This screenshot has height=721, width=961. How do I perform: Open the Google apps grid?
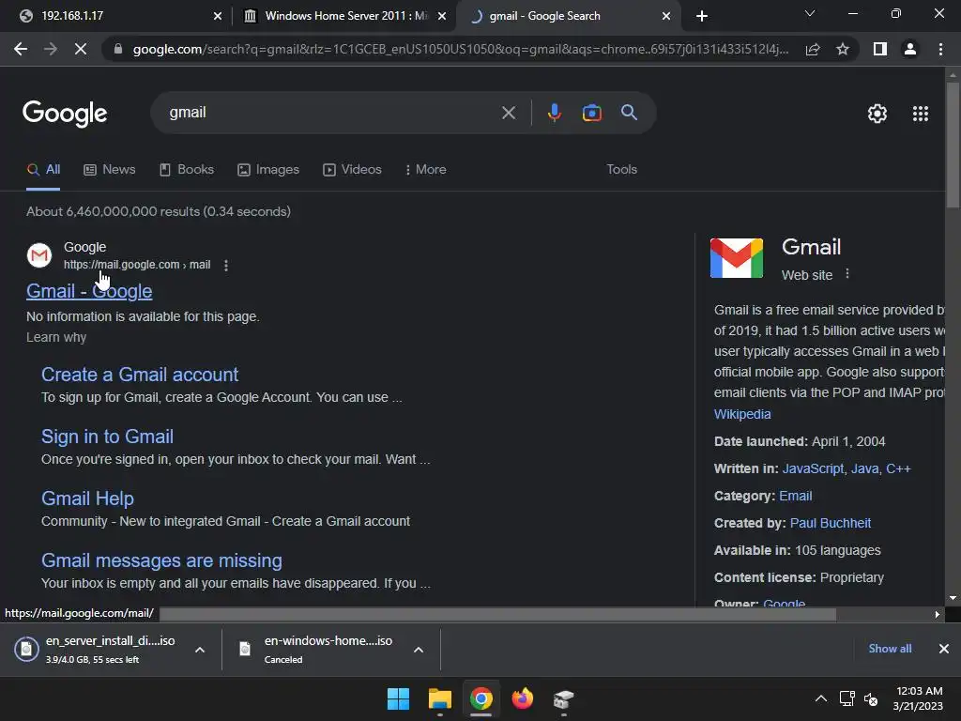pyautogui.click(x=921, y=114)
